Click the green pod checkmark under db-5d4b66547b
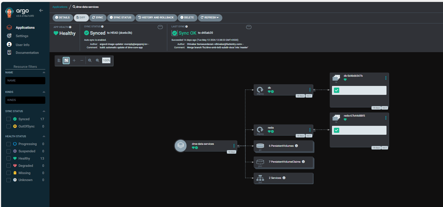This screenshot has width=443, height=207. [337, 90]
